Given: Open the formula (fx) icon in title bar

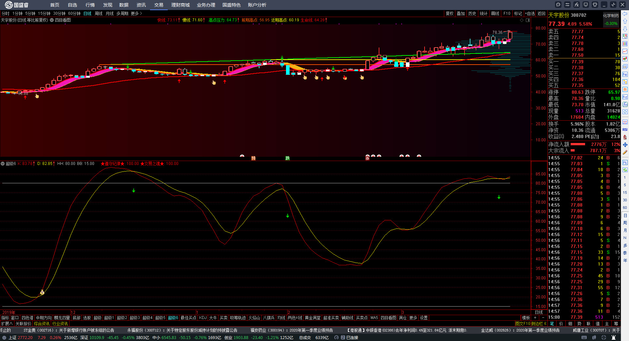Looking at the screenshot, I should click(x=577, y=5).
